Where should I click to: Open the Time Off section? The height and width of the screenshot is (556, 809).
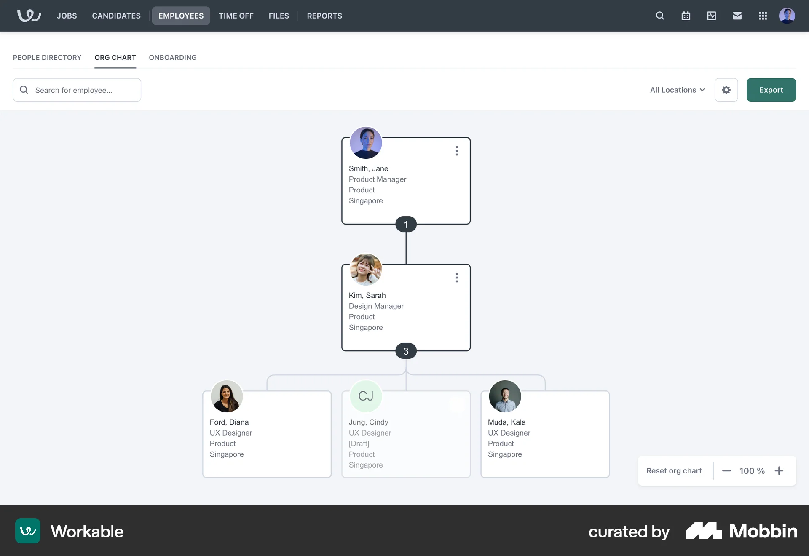(x=236, y=16)
